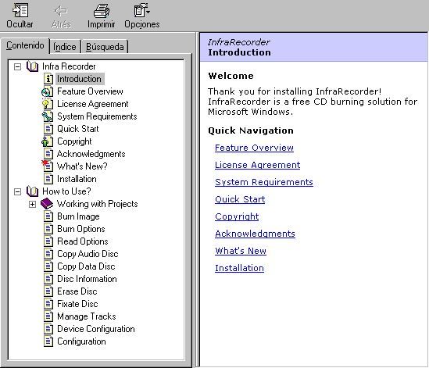Image resolution: width=429 pixels, height=368 pixels.
Task: Select What's New? in the contents tree
Action: click(x=82, y=166)
